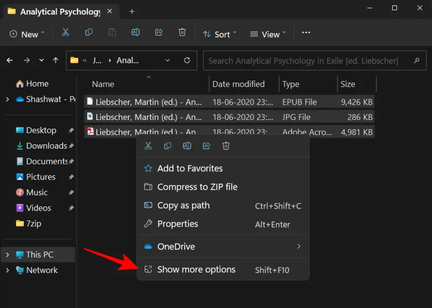Screen dimensions: 432x308
Task: Click the Search Analytical Psychology field
Action: [315, 61]
